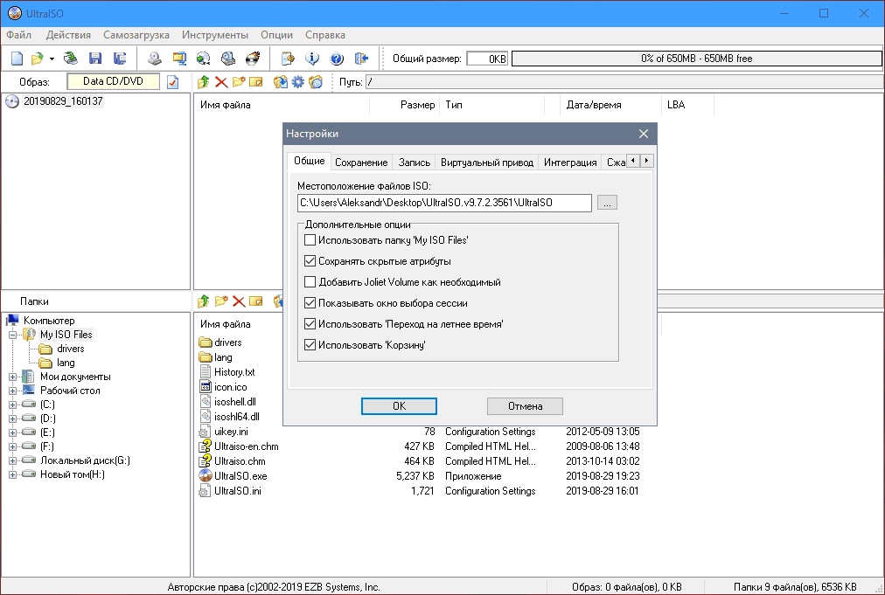The width and height of the screenshot is (885, 595).
Task: Uncheck 'Сохранять скрытые атрибуты'
Action: pyautogui.click(x=310, y=261)
